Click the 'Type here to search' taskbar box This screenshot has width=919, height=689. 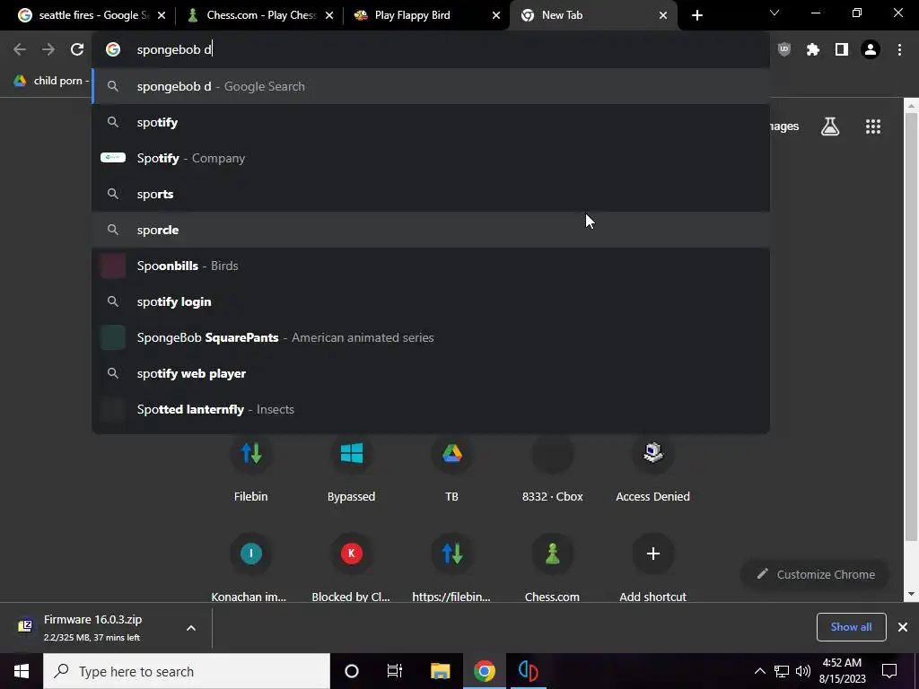(x=187, y=671)
